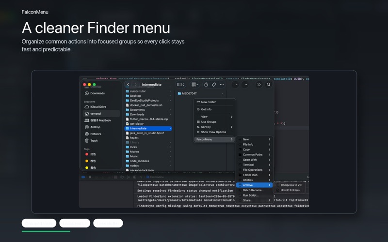Click the double-chevron toolbar overflow icon
Screen dimensions: 388x242
click(x=259, y=85)
